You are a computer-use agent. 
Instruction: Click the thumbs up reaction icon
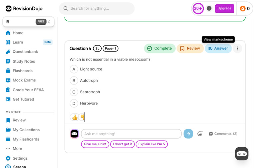(74, 117)
